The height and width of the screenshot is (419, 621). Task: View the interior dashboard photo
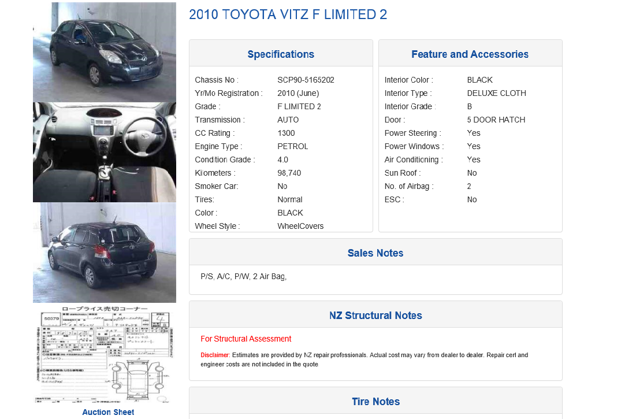105,152
